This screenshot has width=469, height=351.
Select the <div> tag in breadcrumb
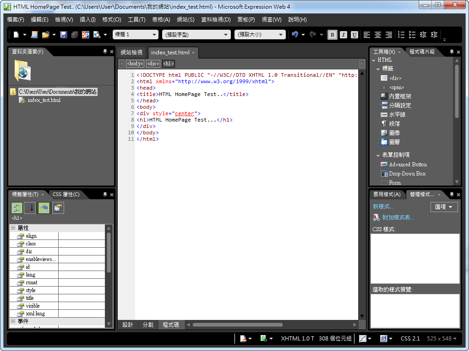pos(153,64)
